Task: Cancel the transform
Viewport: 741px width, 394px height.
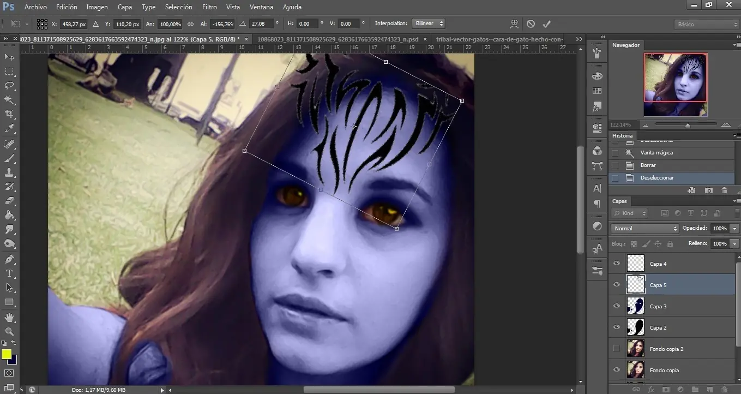Action: [531, 24]
